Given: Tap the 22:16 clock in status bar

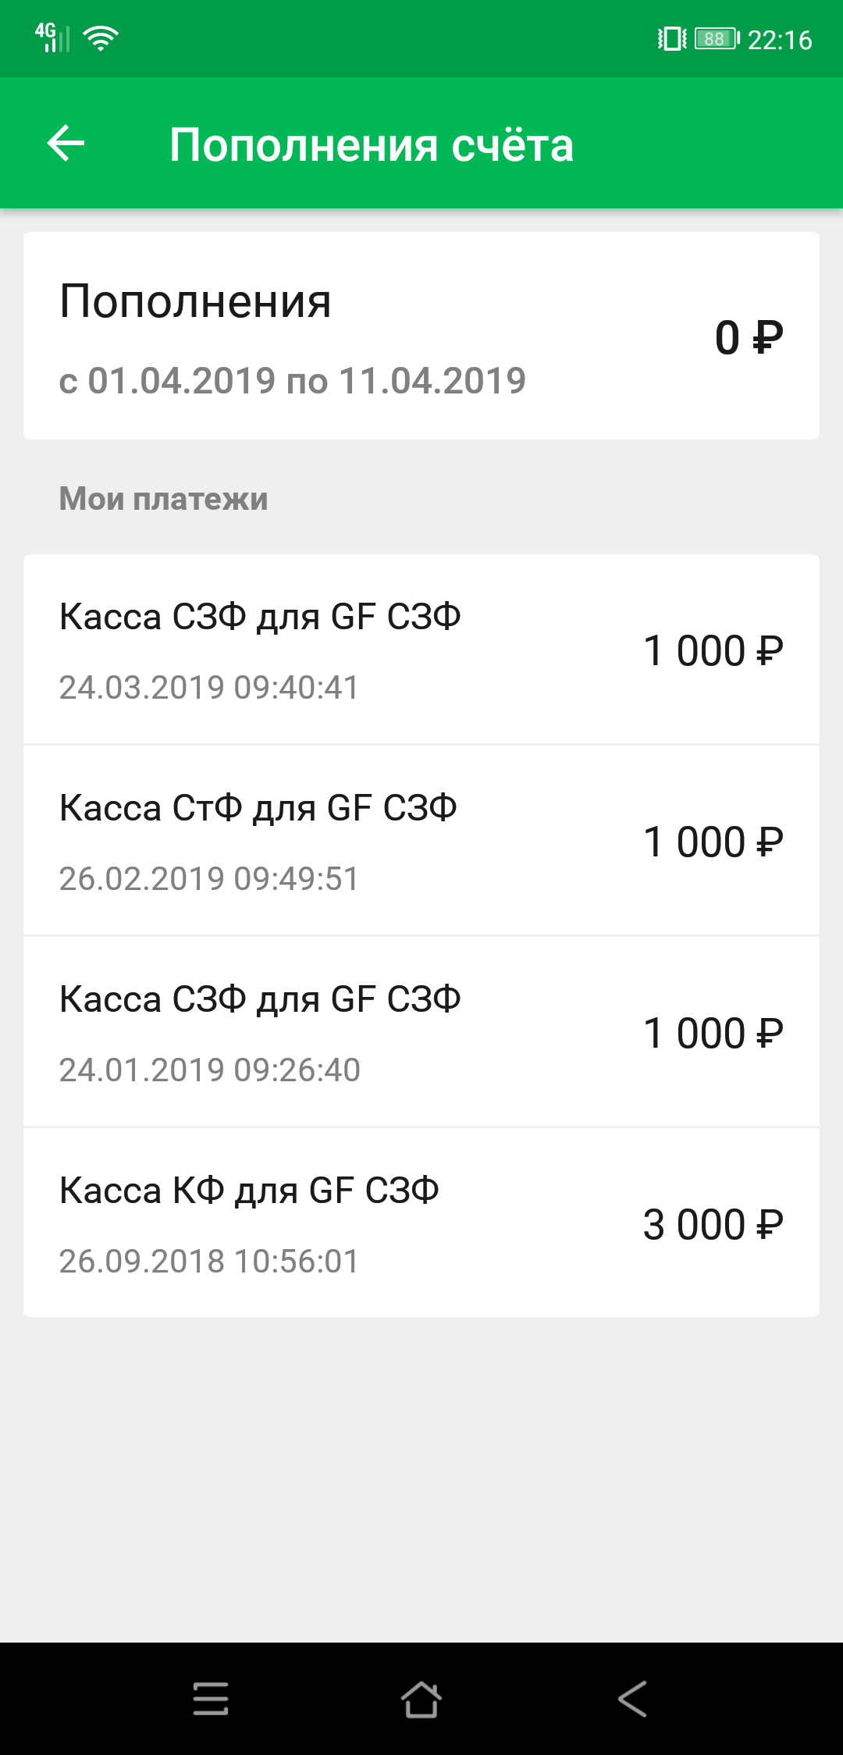Looking at the screenshot, I should pos(779,40).
